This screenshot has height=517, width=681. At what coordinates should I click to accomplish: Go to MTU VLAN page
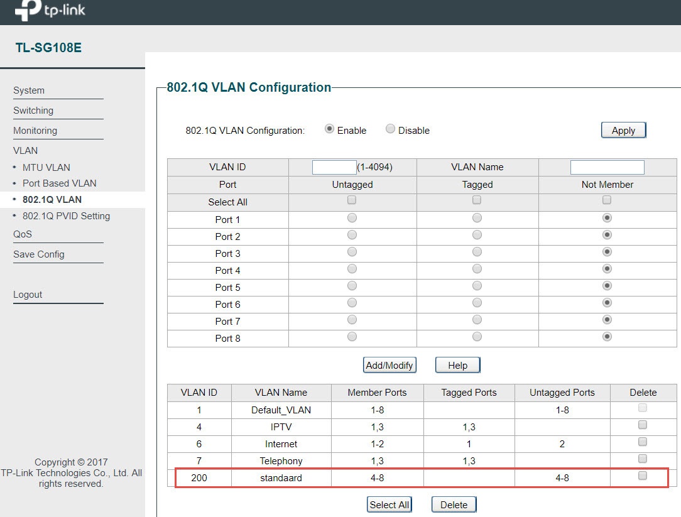point(46,167)
